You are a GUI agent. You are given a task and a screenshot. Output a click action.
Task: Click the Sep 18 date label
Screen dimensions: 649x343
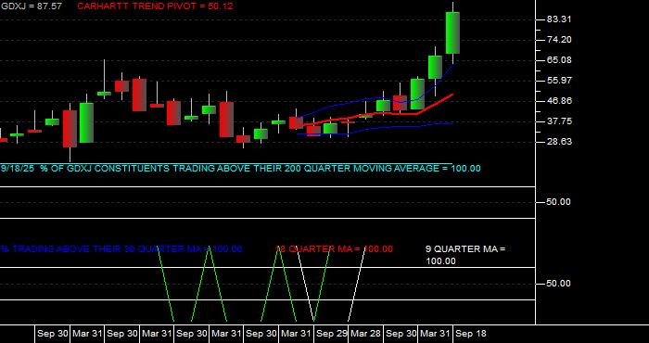pyautogui.click(x=471, y=334)
